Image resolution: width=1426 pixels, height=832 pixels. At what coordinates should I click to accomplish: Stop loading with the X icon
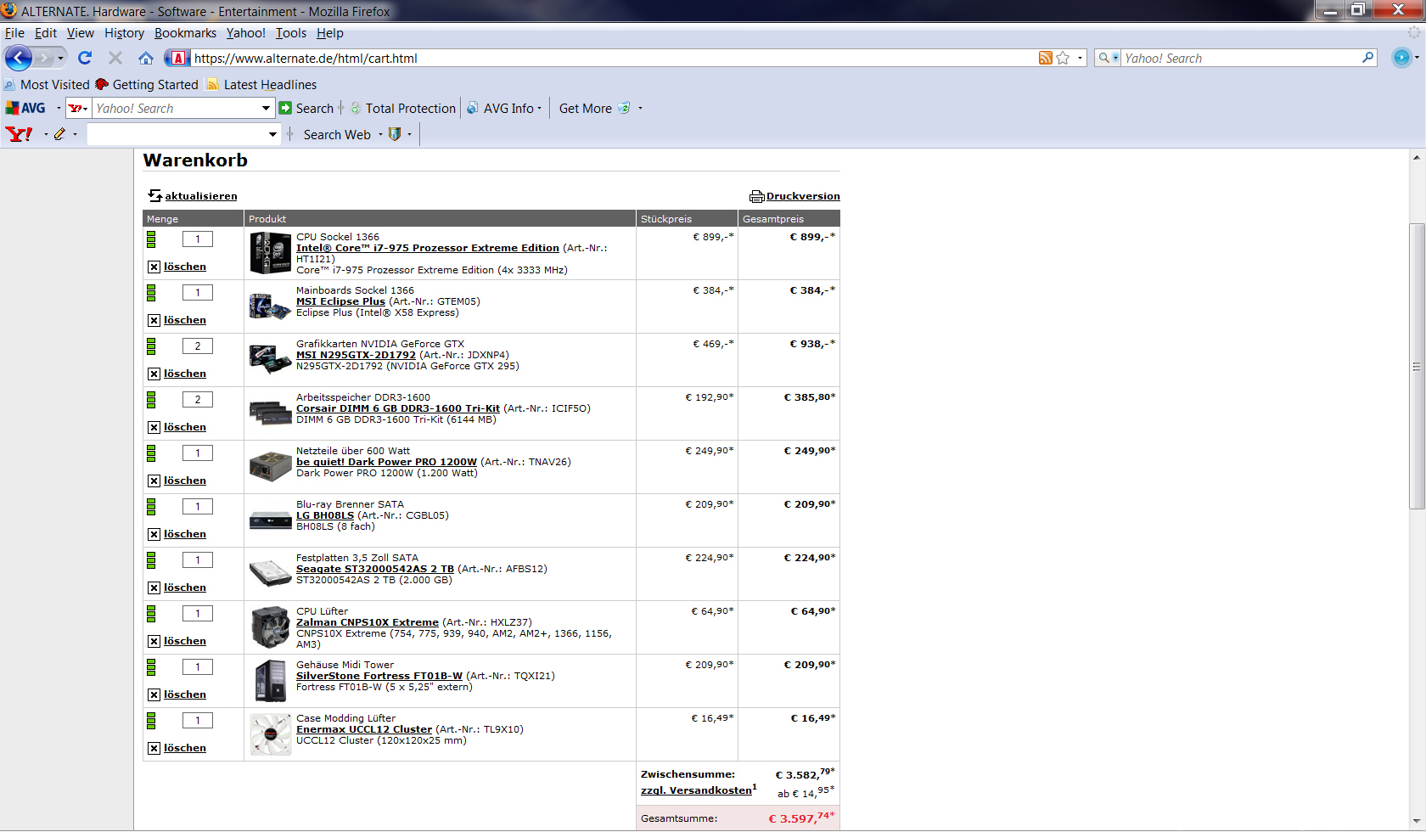(115, 58)
